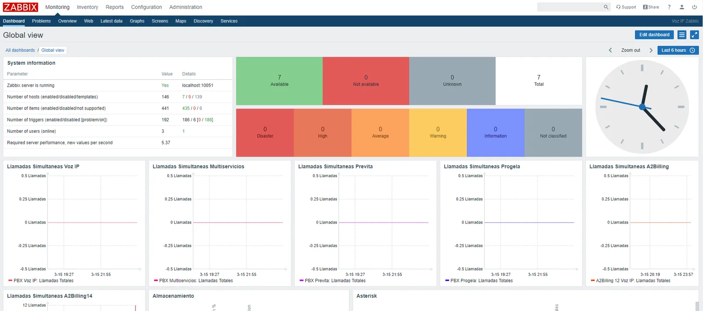This screenshot has height=311, width=703.
Task: Click red Not available hosts tile
Action: pyautogui.click(x=366, y=80)
